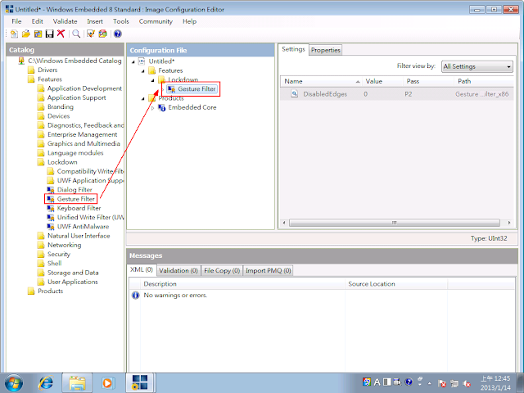Collapse the Untitled* root node

[133, 61]
